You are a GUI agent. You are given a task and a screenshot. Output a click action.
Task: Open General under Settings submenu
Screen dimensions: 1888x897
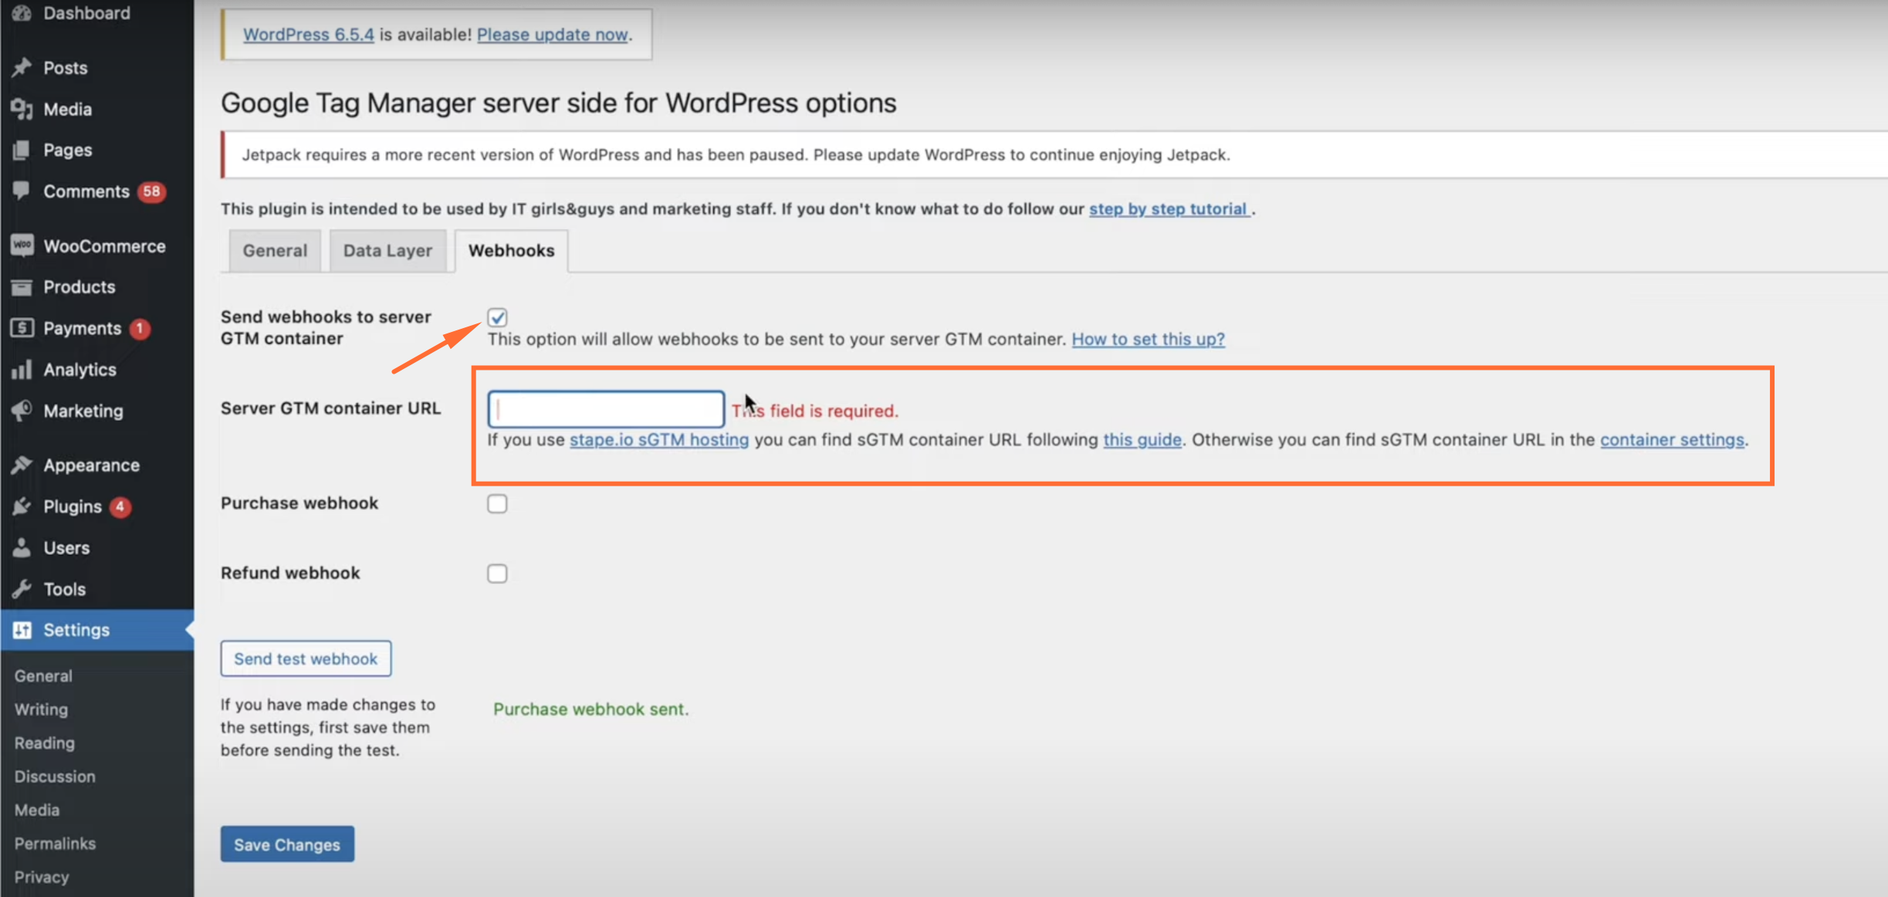click(x=43, y=676)
